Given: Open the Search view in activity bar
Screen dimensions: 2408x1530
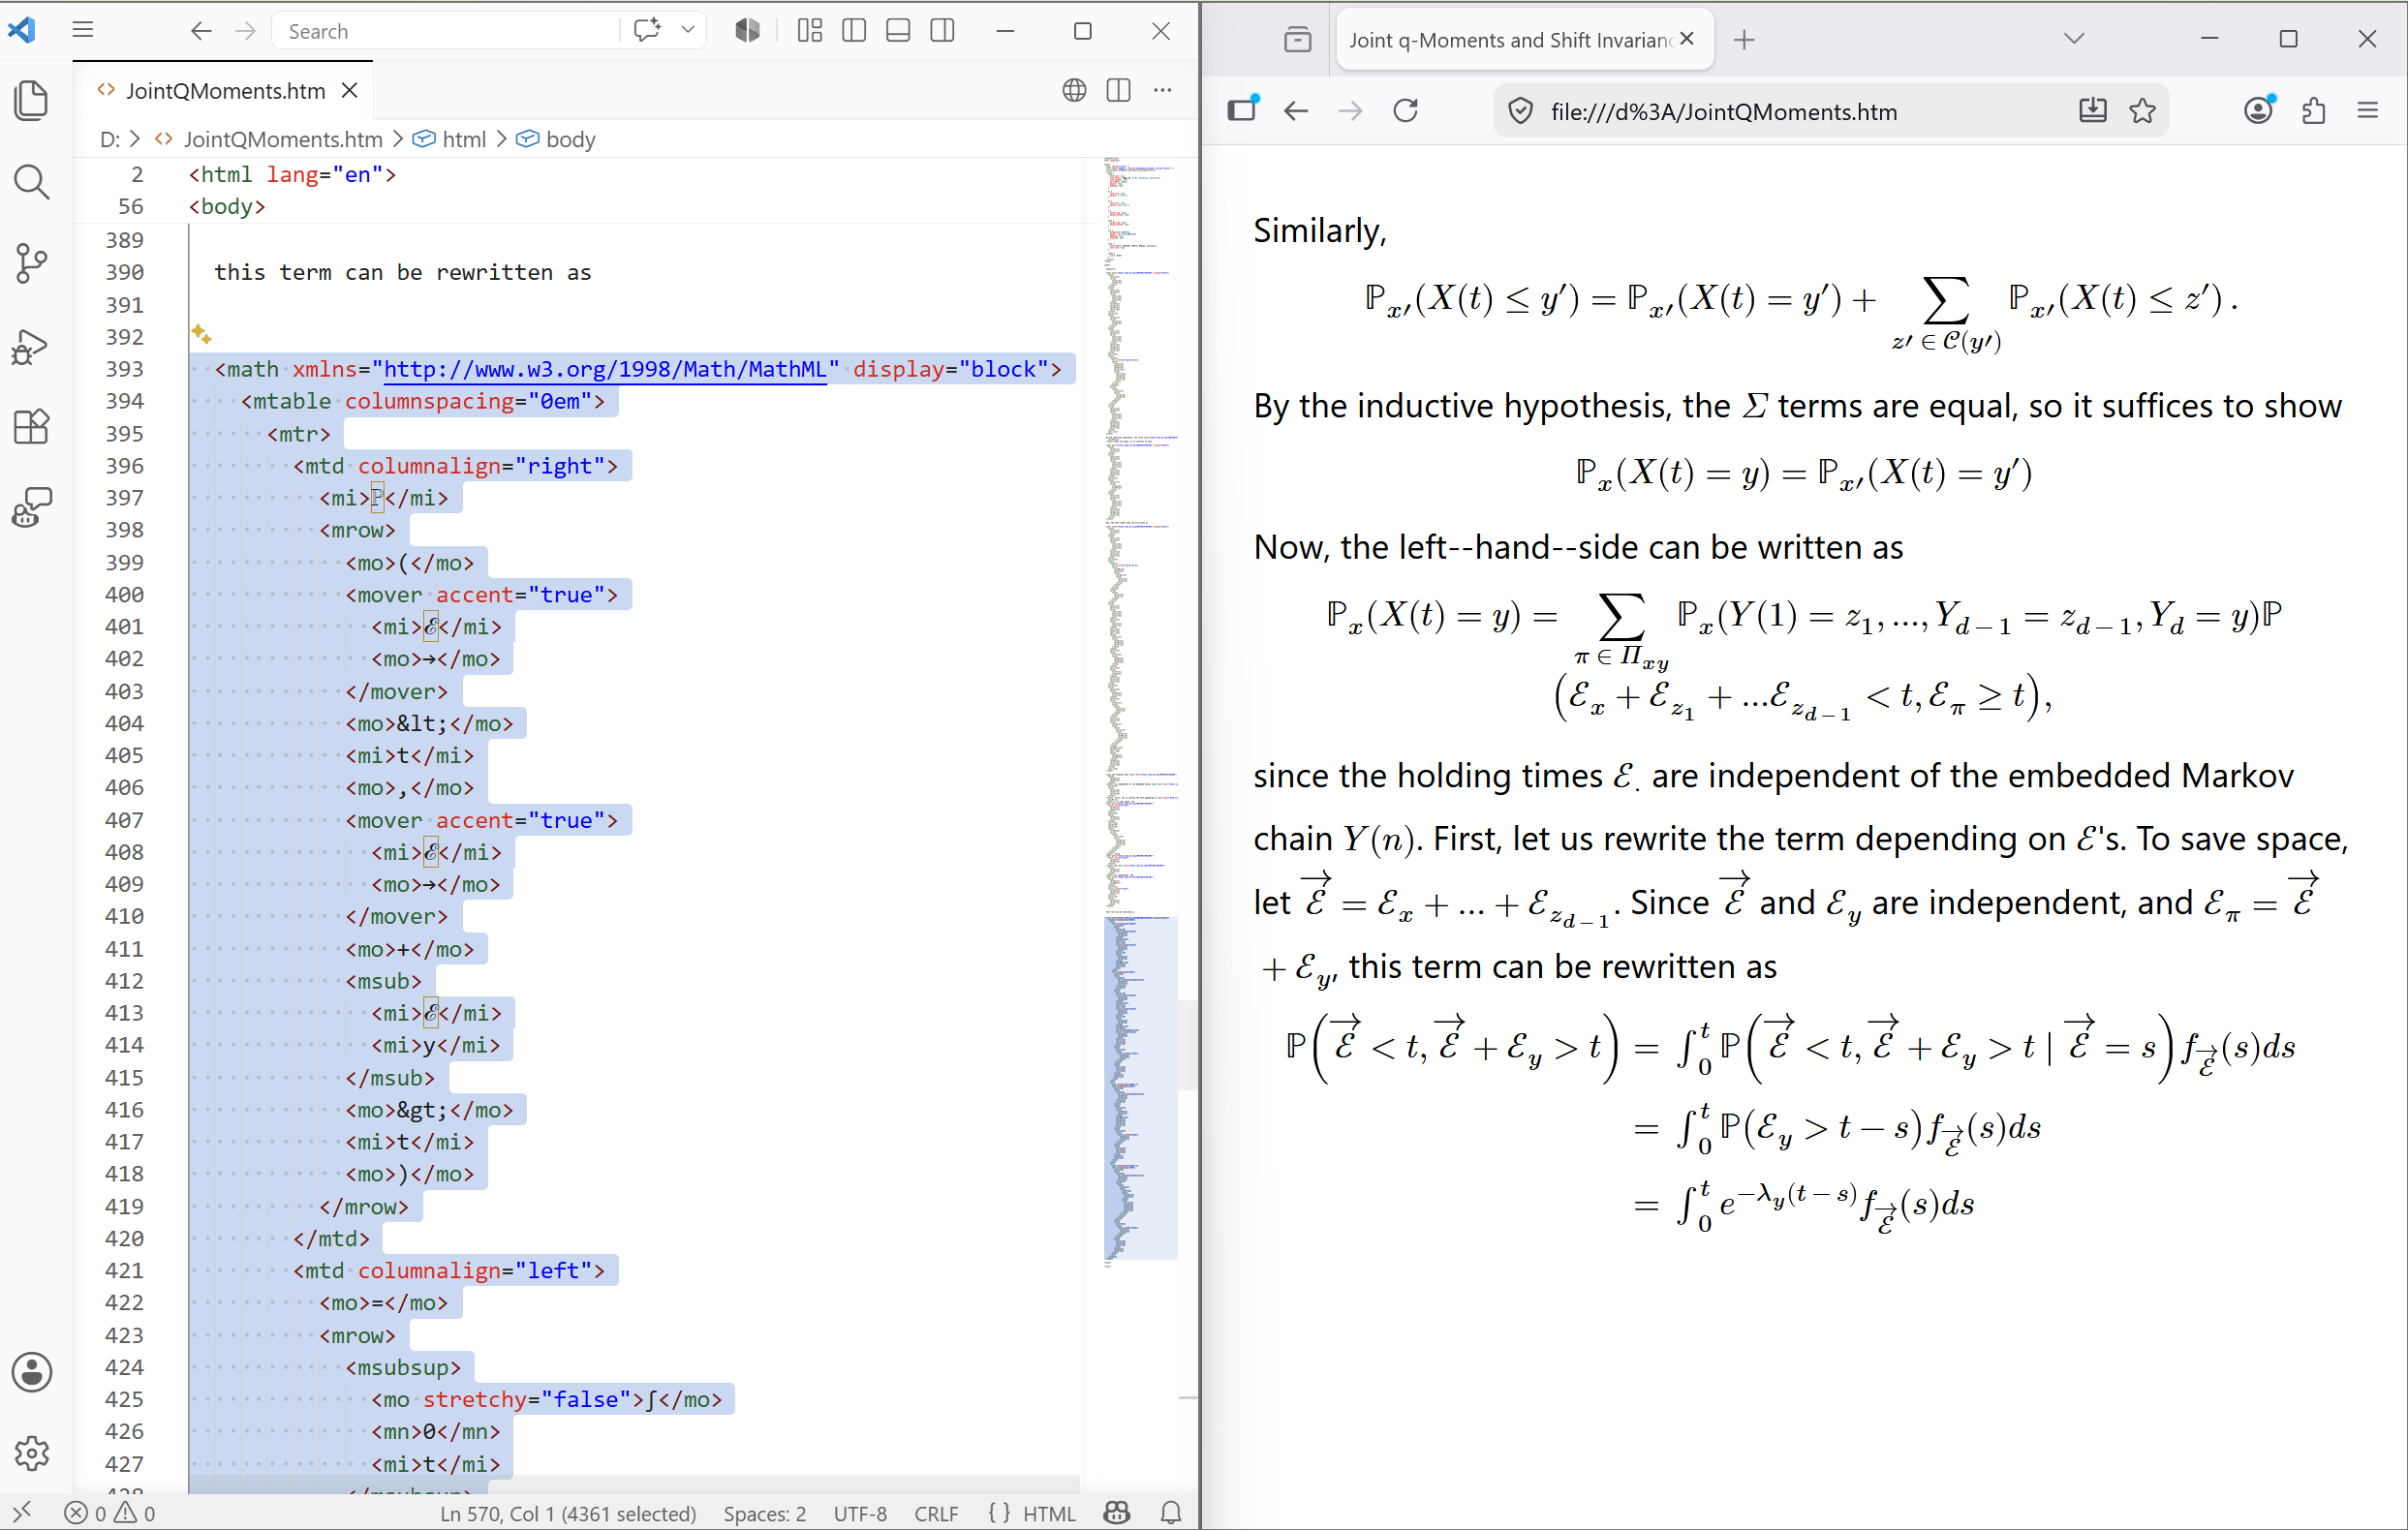Looking at the screenshot, I should coord(32,182).
